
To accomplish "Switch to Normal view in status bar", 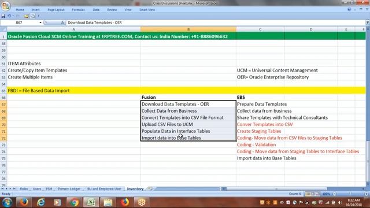I will coord(308,194).
